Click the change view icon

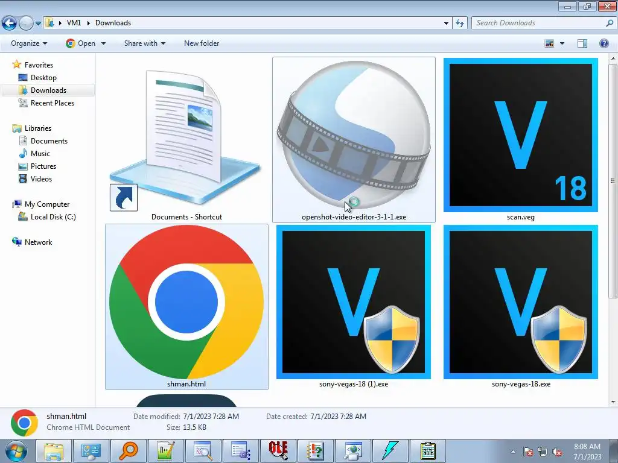point(549,43)
